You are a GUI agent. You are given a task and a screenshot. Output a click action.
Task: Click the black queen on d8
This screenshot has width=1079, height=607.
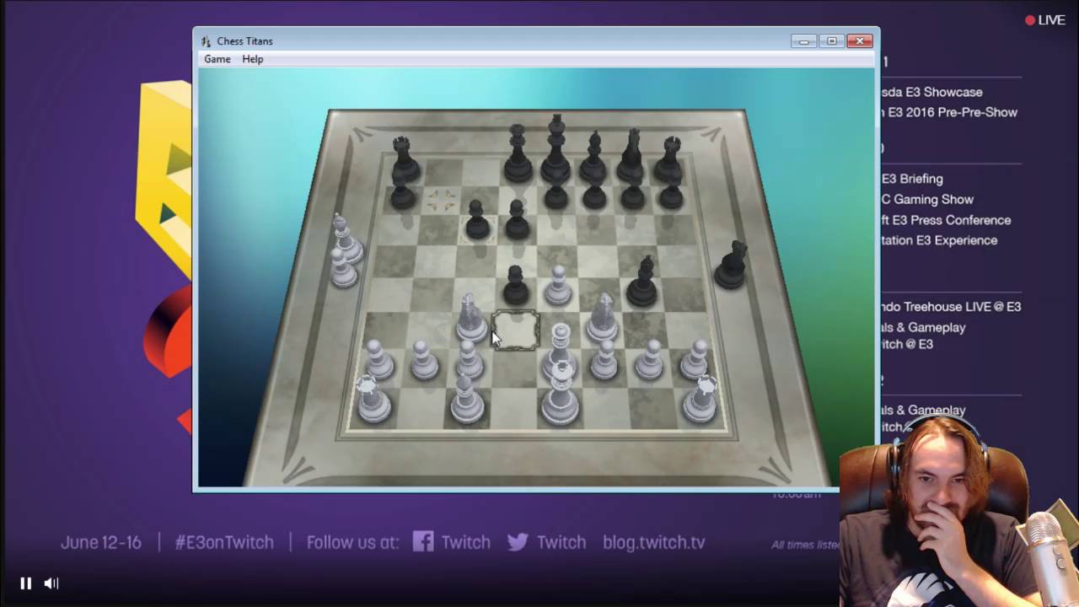point(517,154)
